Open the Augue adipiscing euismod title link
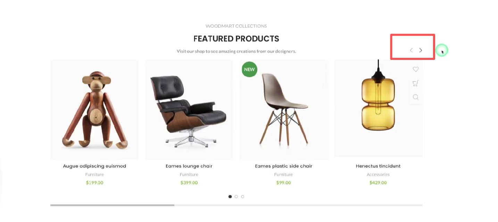This screenshot has height=222, width=498. (x=94, y=166)
